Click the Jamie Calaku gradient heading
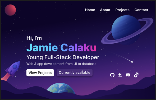This screenshot has height=100, width=156. point(61,48)
